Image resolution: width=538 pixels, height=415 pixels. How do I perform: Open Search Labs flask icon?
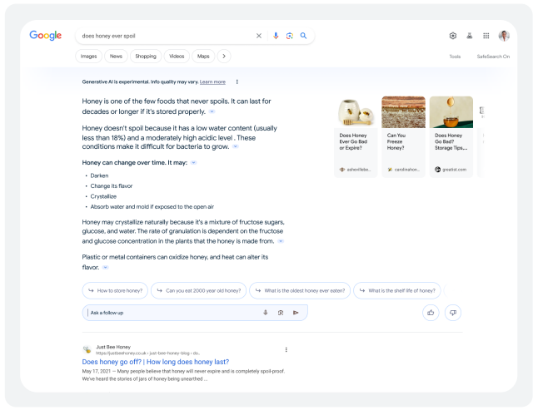point(470,36)
